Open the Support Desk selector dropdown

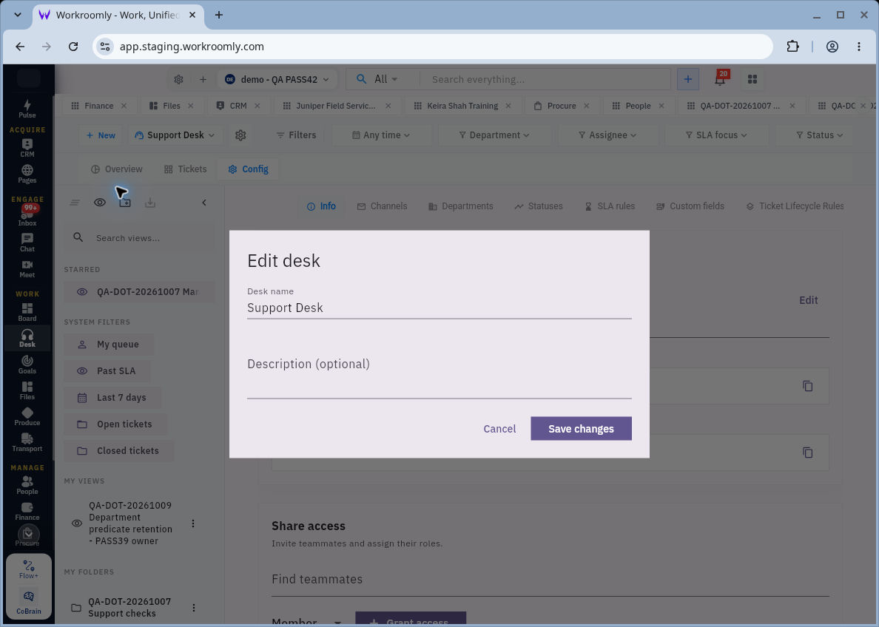pyautogui.click(x=175, y=135)
